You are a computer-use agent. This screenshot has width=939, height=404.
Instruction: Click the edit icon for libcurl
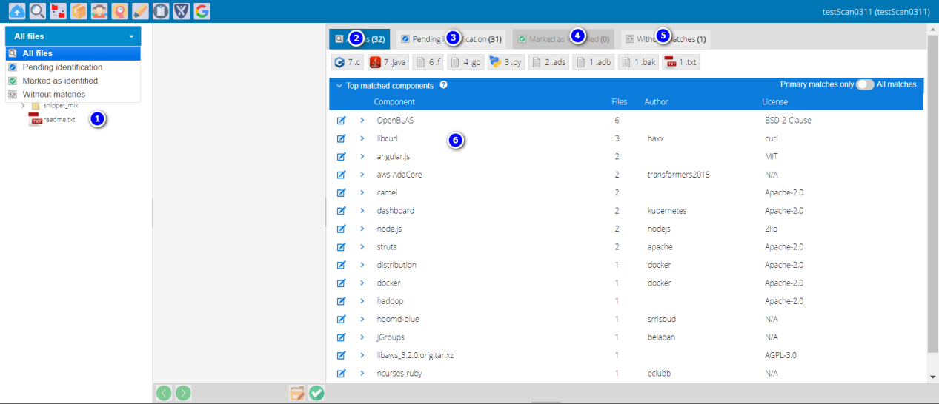coord(342,138)
